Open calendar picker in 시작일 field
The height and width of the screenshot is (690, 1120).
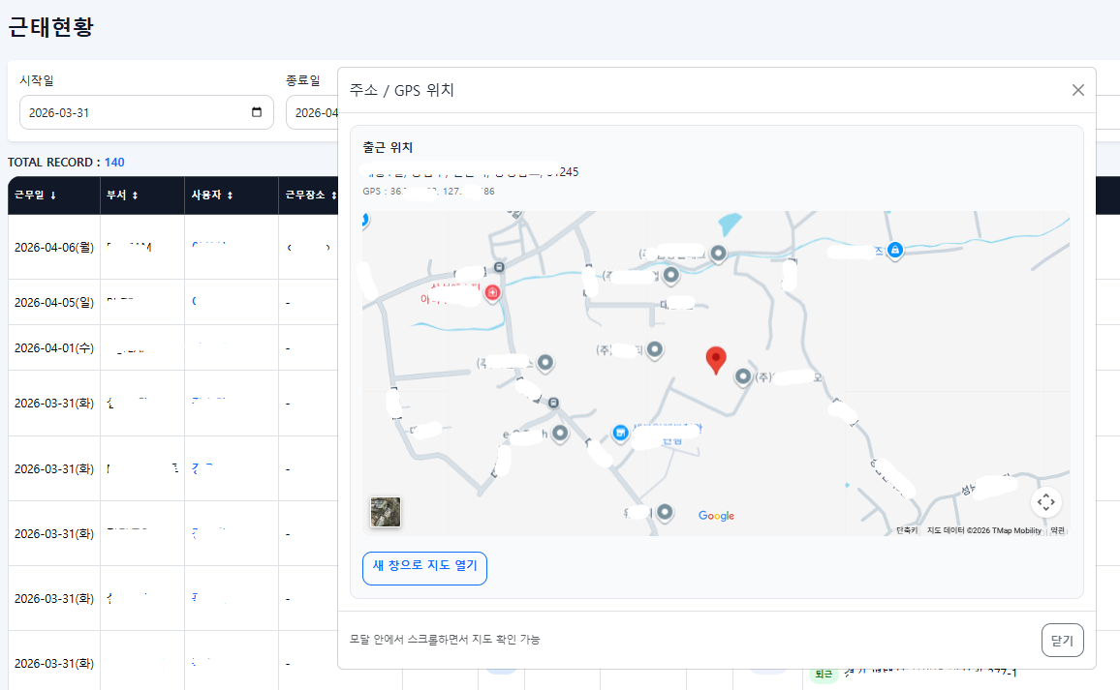pyautogui.click(x=257, y=112)
